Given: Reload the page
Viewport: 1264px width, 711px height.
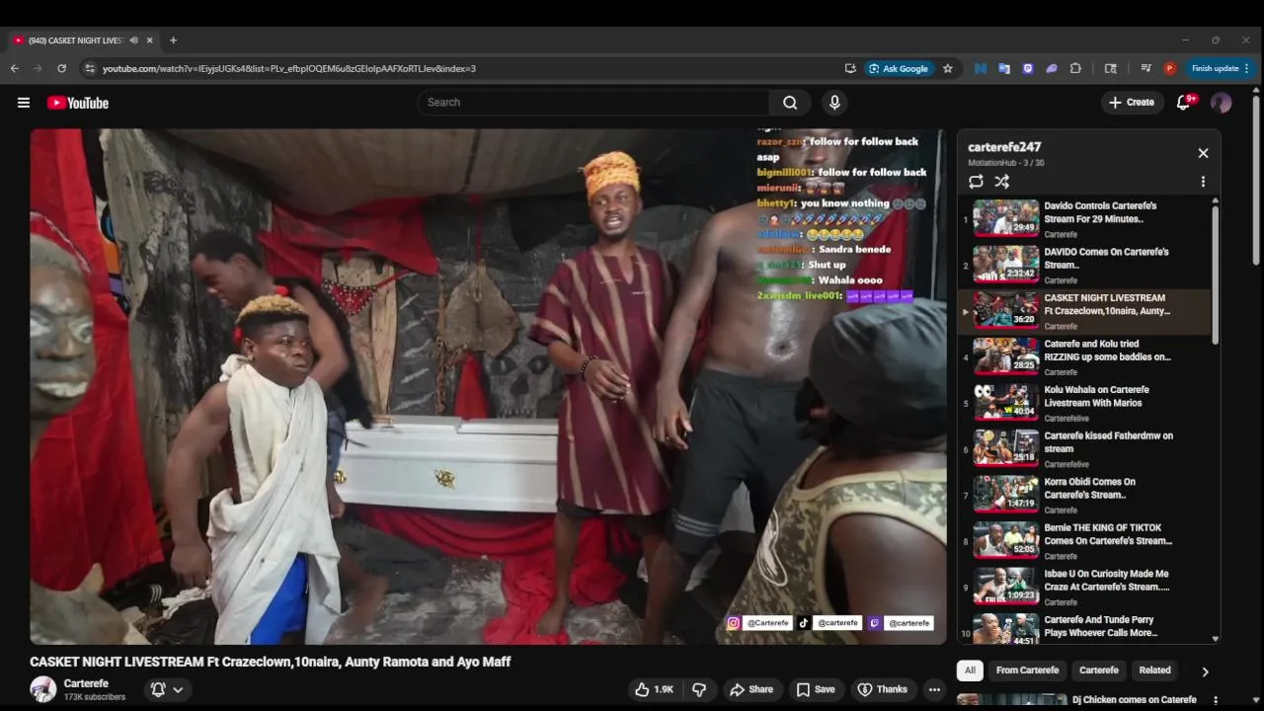Looking at the screenshot, I should 61,69.
